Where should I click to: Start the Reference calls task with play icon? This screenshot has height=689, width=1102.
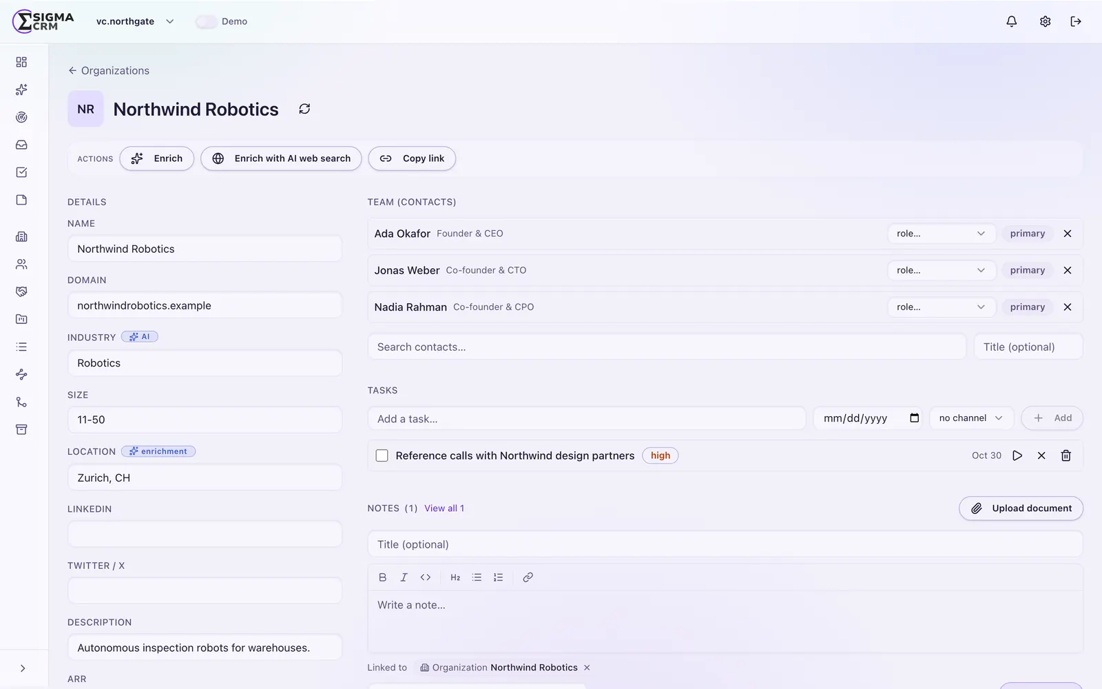pyautogui.click(x=1017, y=455)
